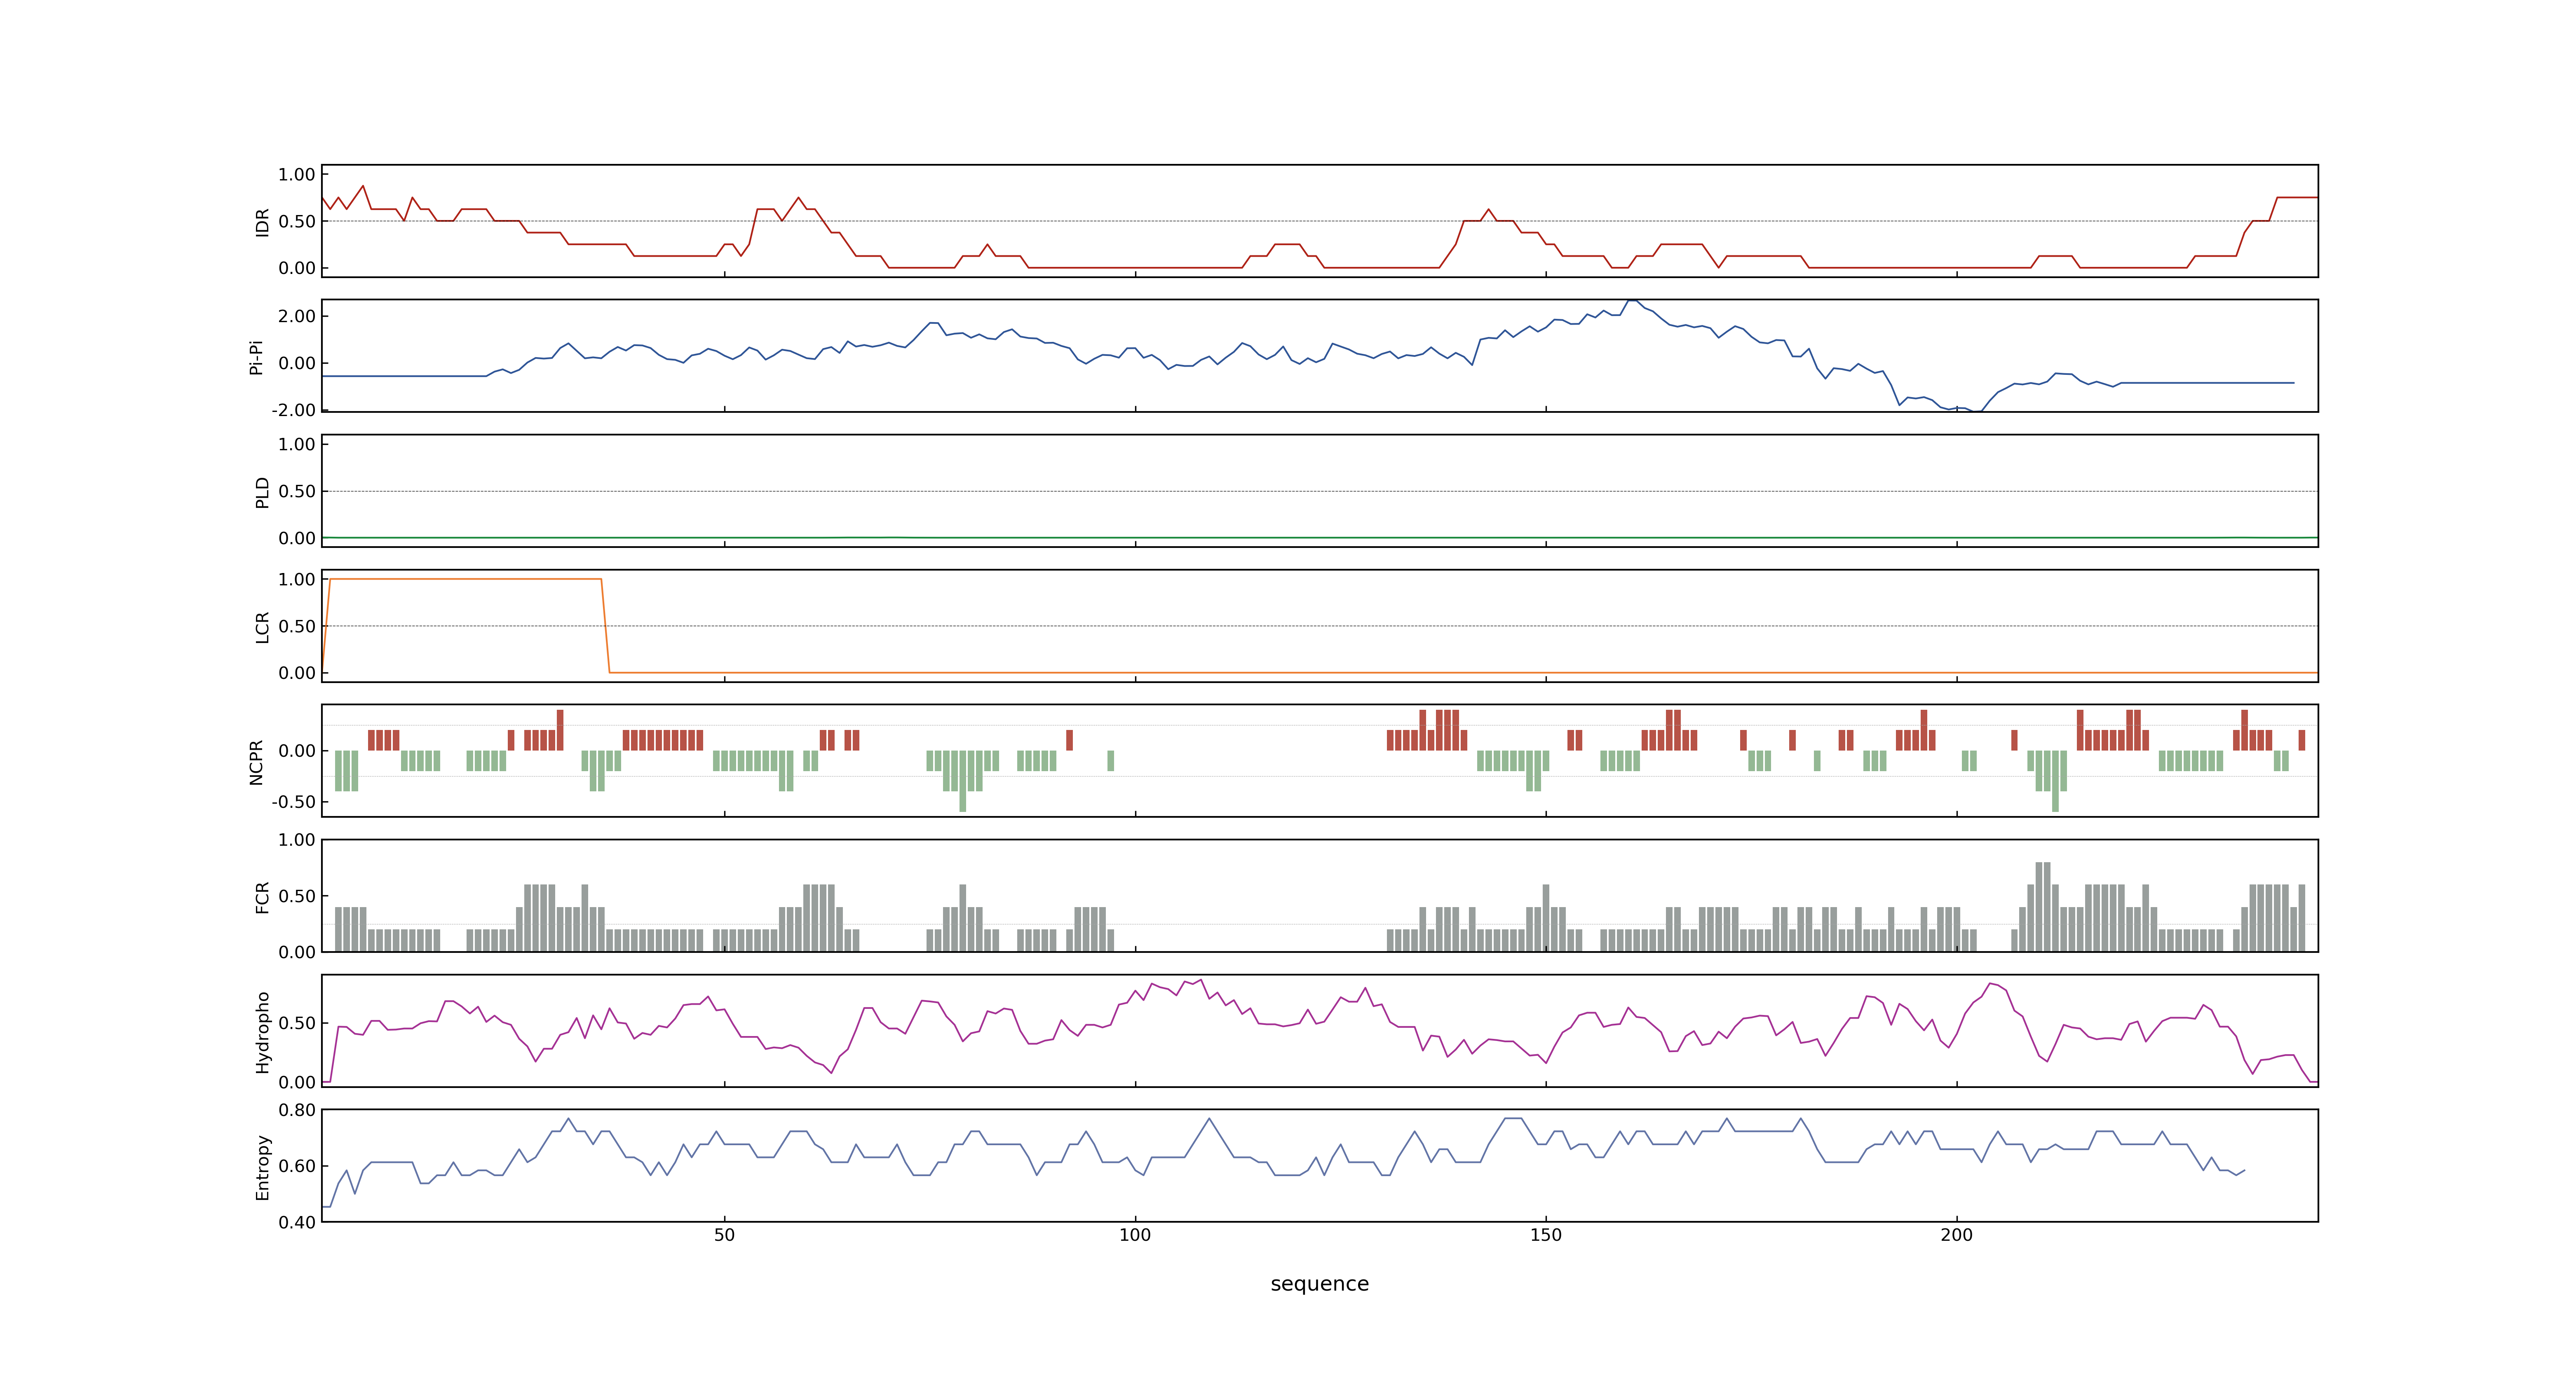The image size is (2576, 1373).
Task: Click the -2.00 tick of Pi-Pi plot
Action: (293, 411)
